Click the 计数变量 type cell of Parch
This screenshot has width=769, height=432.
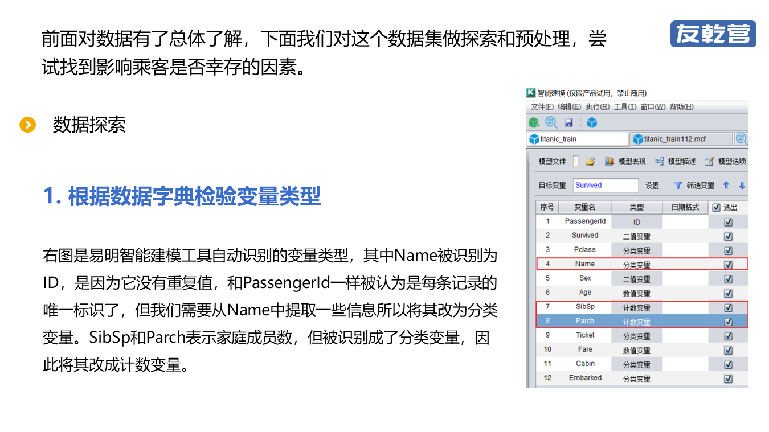pyautogui.click(x=636, y=322)
